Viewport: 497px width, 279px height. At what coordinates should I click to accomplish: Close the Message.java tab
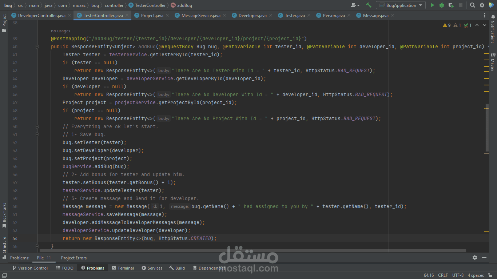[393, 15]
